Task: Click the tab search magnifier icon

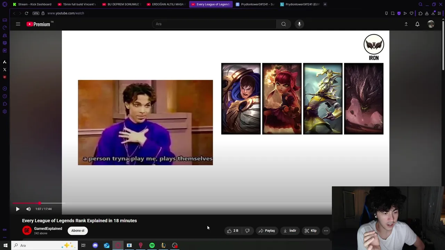Action: [420, 4]
